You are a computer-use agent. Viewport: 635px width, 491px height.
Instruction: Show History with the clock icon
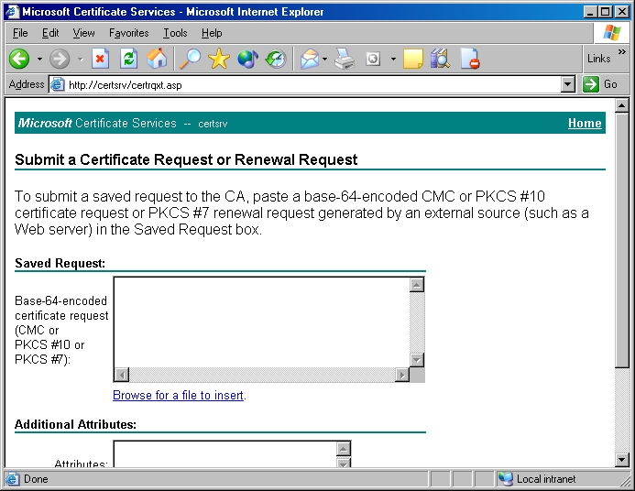pos(276,60)
